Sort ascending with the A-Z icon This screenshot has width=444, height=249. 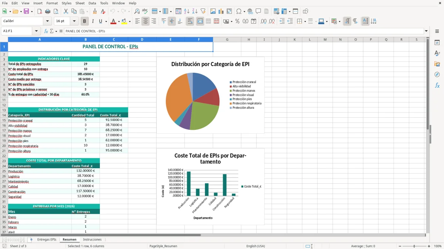(187, 11)
